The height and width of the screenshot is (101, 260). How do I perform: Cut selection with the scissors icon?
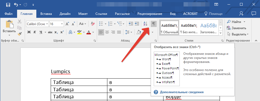(x=20, y=22)
